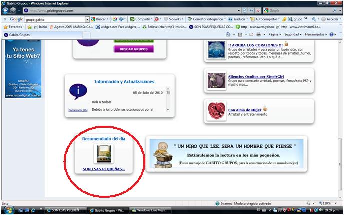Click the Favoritos star icon
Viewport: 344px width, 215px height.
click(x=5, y=27)
